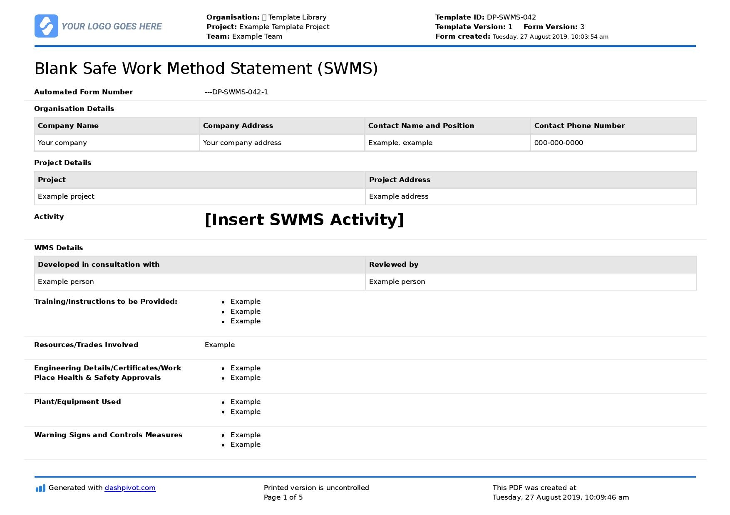Click the Automated Form Number row
This screenshot has height=515, width=730.
[x=83, y=92]
